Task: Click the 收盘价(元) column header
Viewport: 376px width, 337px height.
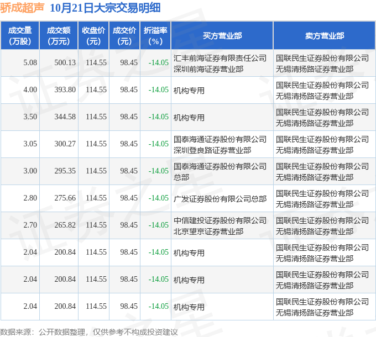Action: (93, 35)
